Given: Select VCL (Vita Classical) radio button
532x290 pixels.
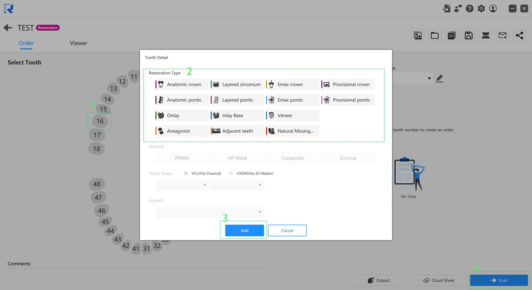Looking at the screenshot, I should (186, 173).
